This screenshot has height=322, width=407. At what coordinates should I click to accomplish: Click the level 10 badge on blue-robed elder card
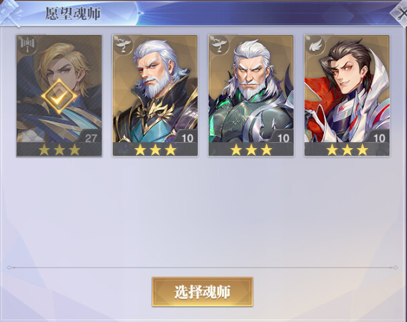pyautogui.click(x=187, y=138)
